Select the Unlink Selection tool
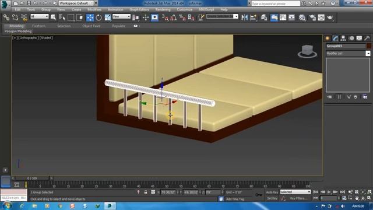373x210 pixels. coord(15,17)
